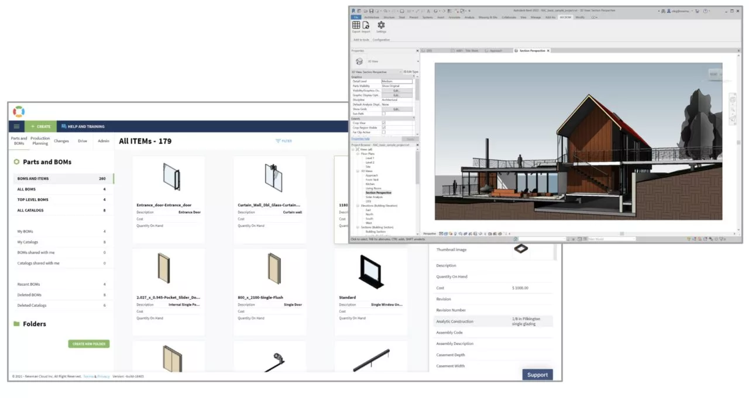Switch to the Modify ribbon tab in Revit
This screenshot has height=398, width=749.
coord(580,18)
